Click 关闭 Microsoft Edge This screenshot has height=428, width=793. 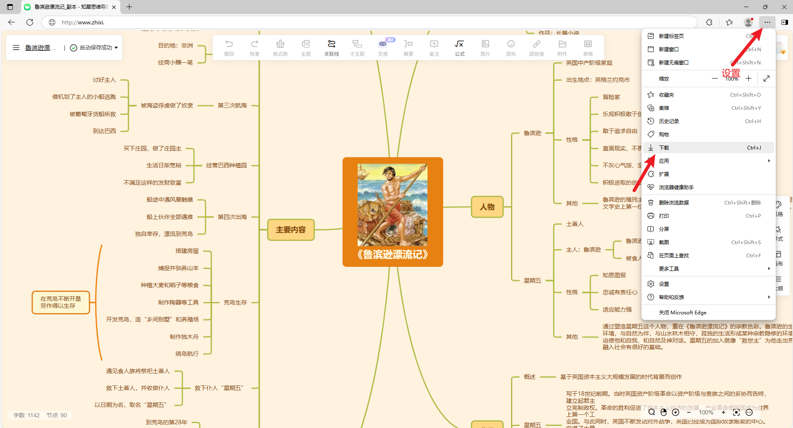[x=709, y=312]
